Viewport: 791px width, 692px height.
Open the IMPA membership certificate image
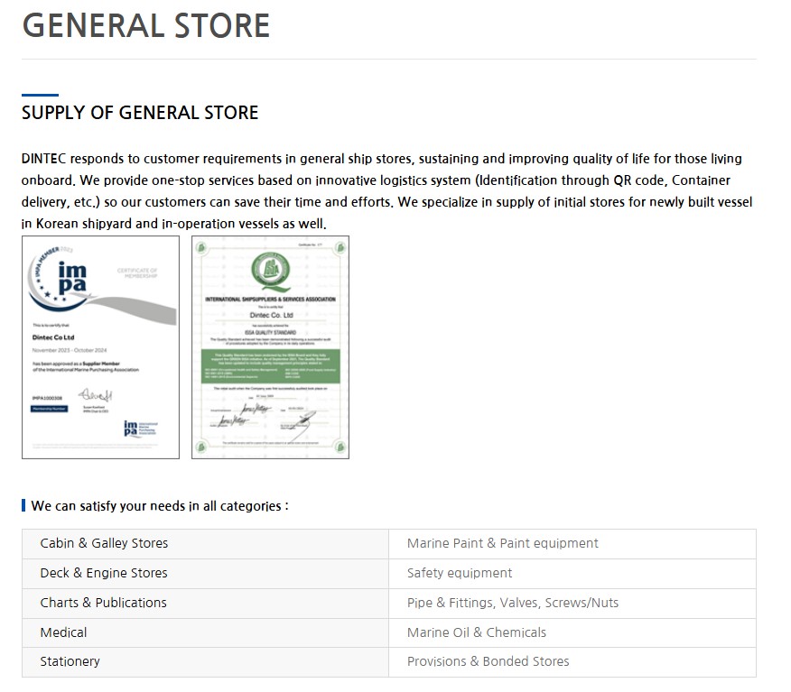[88, 347]
